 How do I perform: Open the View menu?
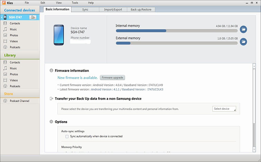point(59,3)
